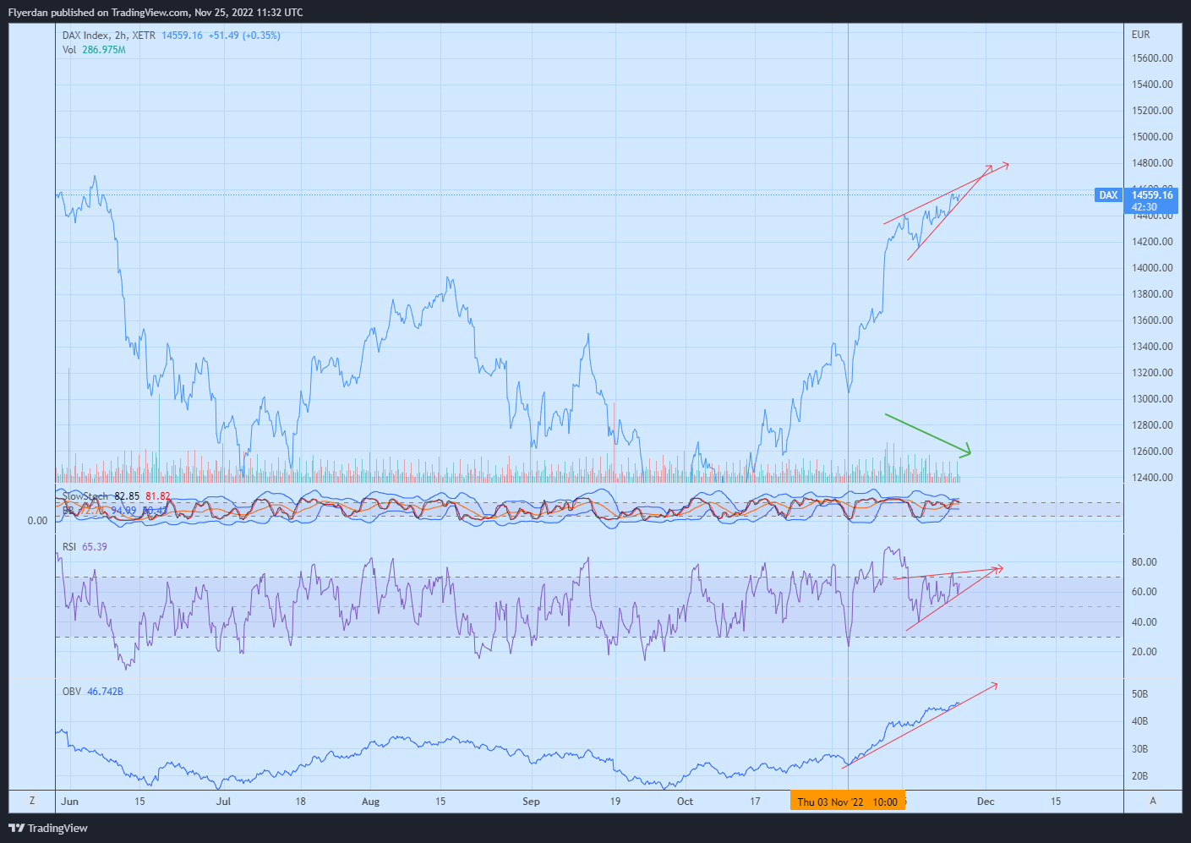Click the 12400.00 price axis label
Screen dimensions: 1191x843
point(1152,478)
